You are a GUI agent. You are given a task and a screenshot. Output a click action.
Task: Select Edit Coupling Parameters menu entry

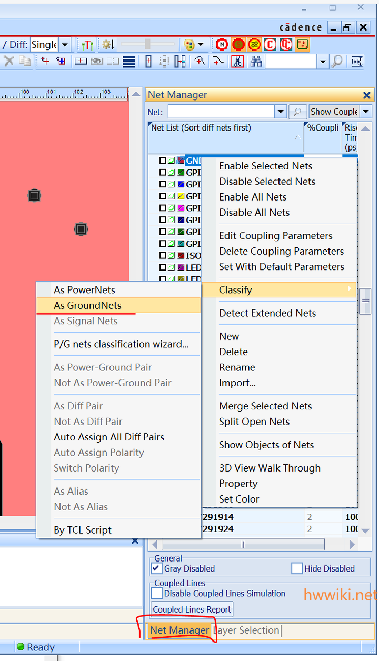275,236
